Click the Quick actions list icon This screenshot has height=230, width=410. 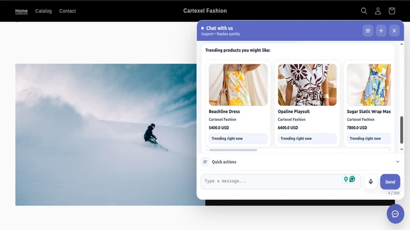click(205, 162)
